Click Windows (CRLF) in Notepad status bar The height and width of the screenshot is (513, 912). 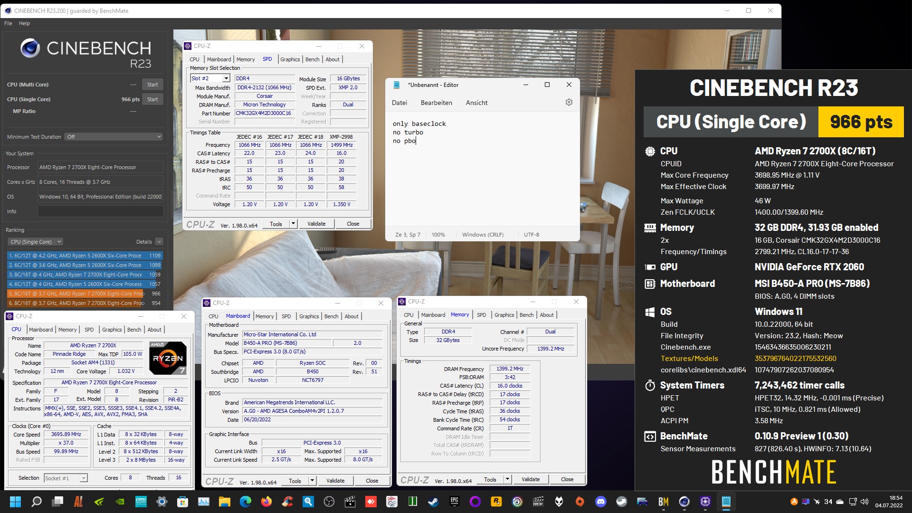point(483,235)
